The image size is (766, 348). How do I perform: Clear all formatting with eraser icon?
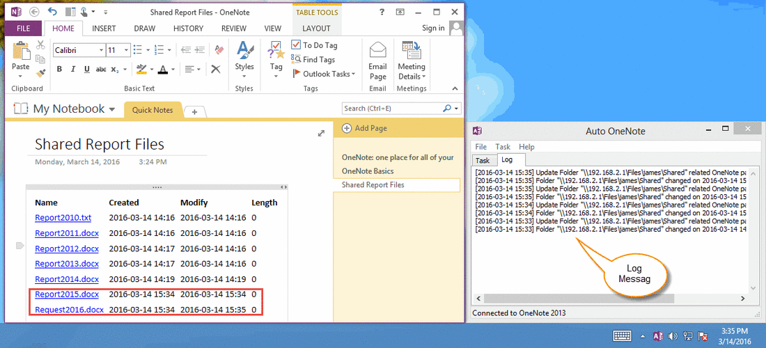tap(219, 50)
